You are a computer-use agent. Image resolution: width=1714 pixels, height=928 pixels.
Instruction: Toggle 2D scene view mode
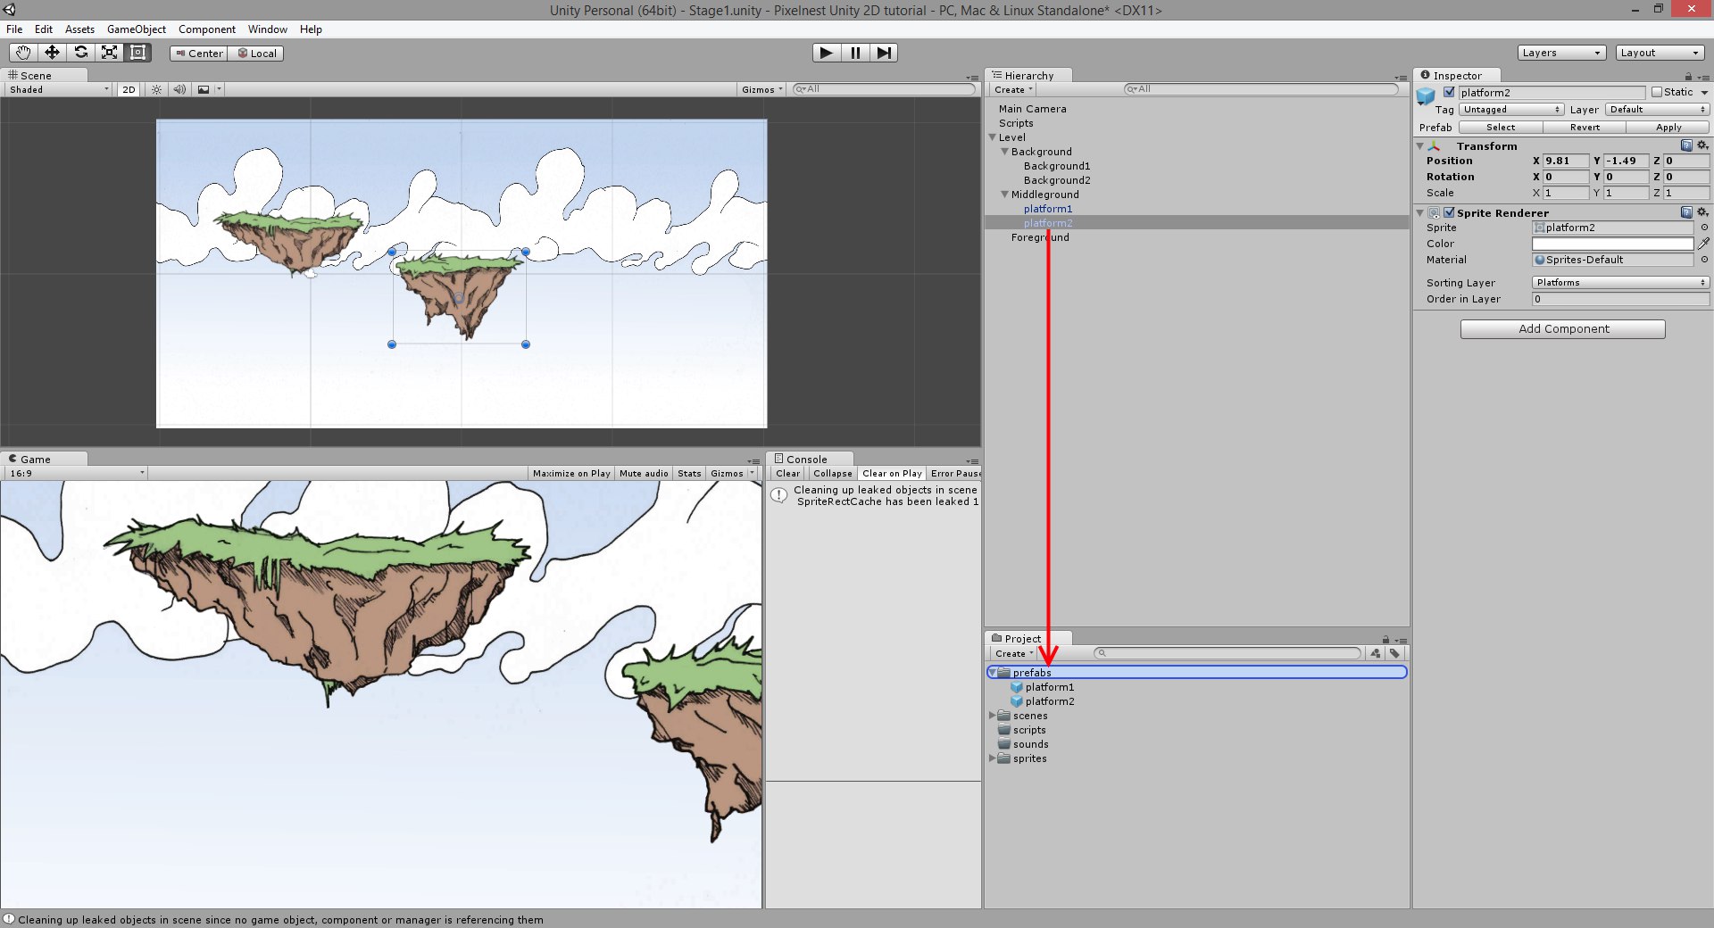click(x=129, y=89)
